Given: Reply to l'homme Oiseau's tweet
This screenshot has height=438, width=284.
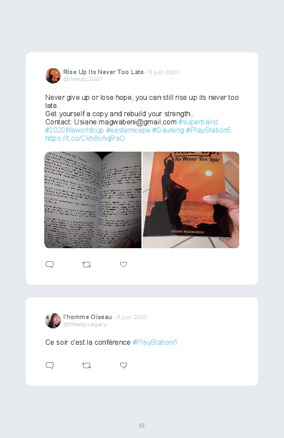Looking at the screenshot, I should coord(50,365).
